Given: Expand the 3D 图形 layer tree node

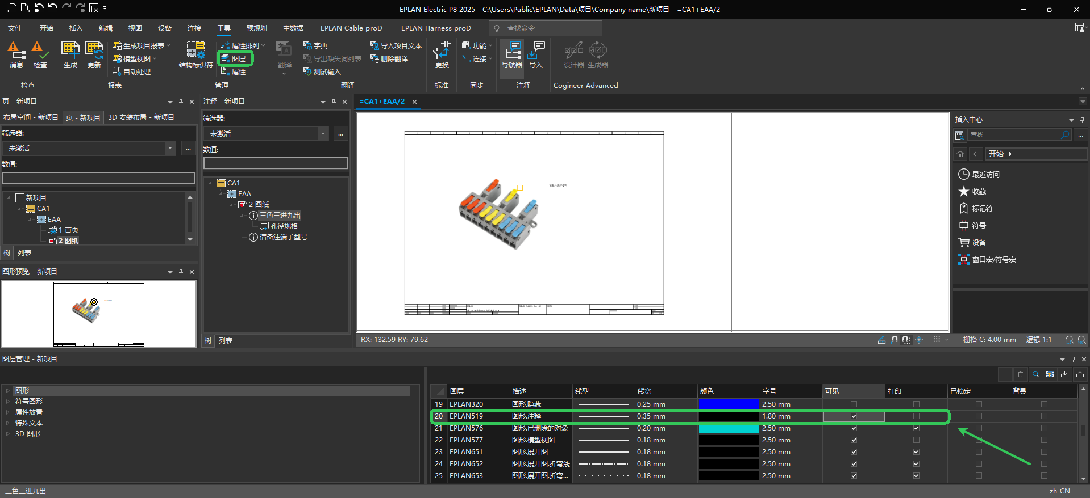Looking at the screenshot, I should tap(8, 434).
